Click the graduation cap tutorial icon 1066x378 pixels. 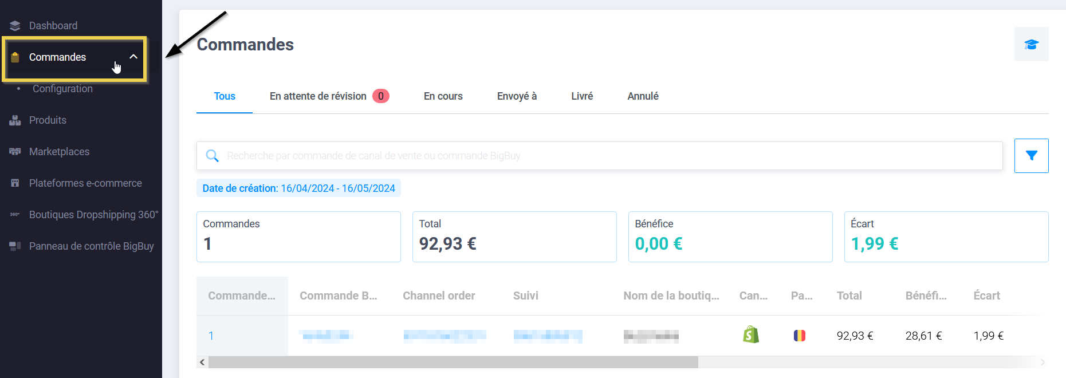(x=1031, y=44)
